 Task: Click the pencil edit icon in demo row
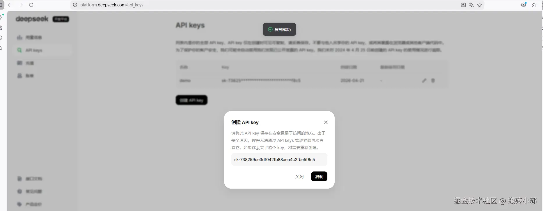[x=424, y=81]
